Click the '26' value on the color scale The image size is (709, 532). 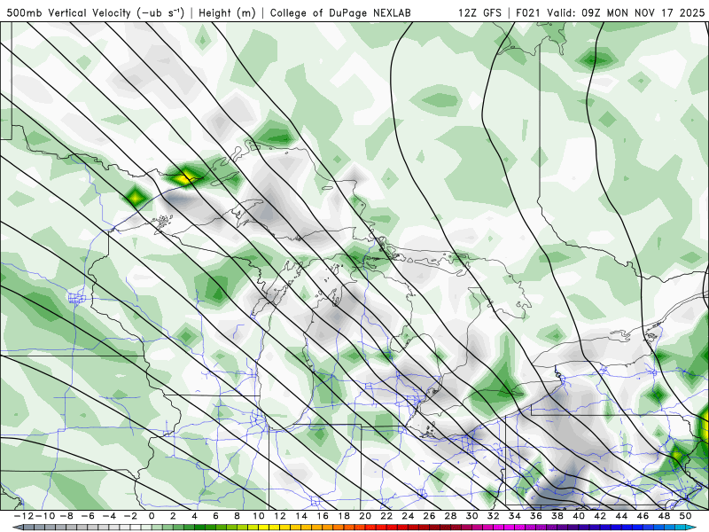coord(429,516)
